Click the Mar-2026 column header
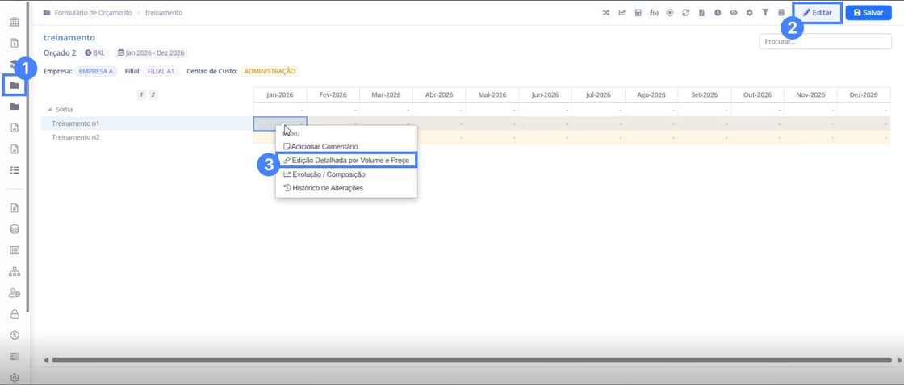904x385 pixels. click(x=387, y=94)
